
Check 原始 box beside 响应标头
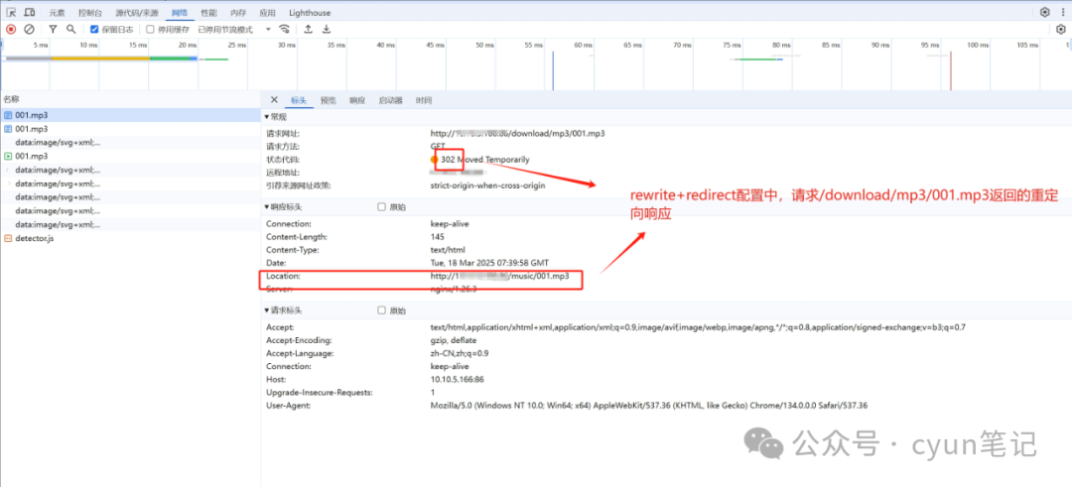click(382, 207)
